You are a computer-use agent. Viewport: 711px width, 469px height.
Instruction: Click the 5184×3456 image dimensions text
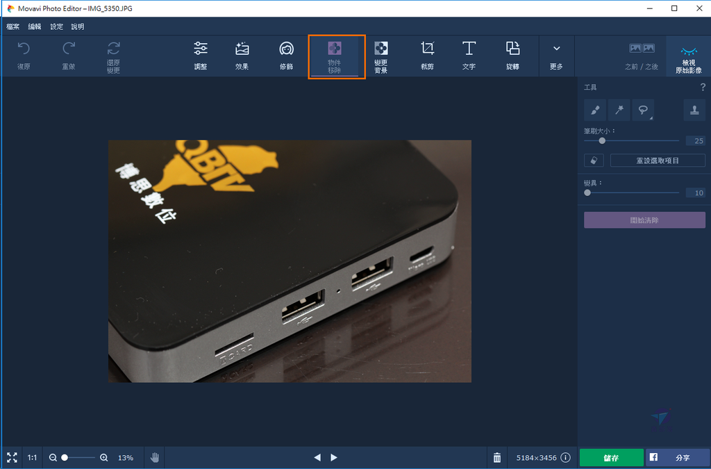point(537,458)
